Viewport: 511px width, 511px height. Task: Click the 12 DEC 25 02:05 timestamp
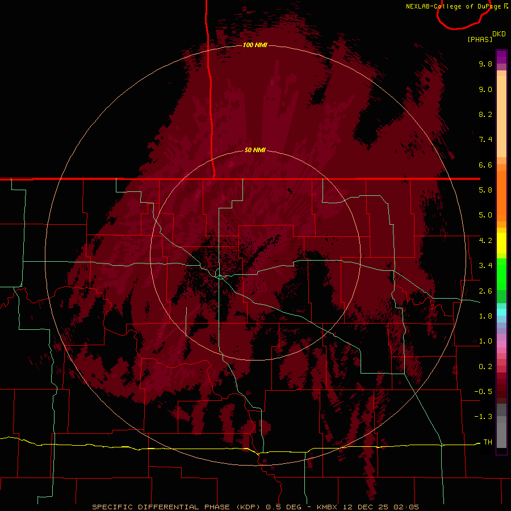[380, 507]
